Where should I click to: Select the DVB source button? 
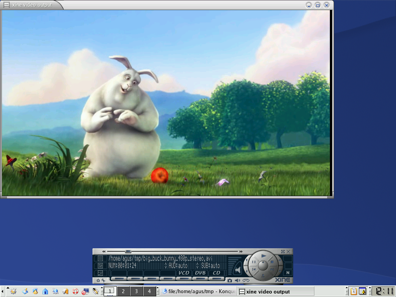coord(200,273)
